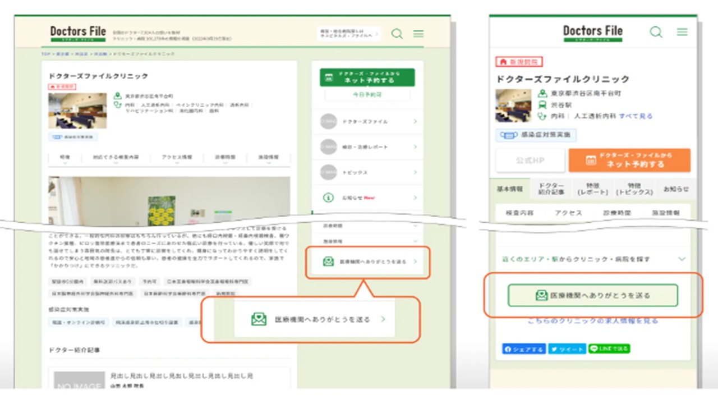Viewport: 718px width, 404px height.
Task: Select the 特徴 anchor tab on desktop
Action: (65, 159)
